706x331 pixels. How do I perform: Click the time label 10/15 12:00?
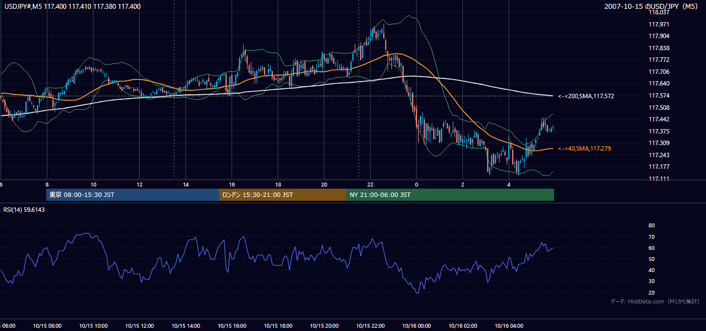[x=139, y=325]
